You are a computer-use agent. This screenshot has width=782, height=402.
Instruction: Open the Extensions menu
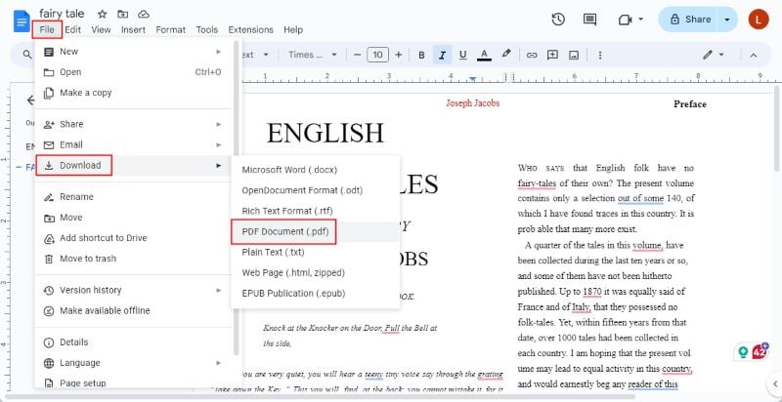(x=251, y=30)
